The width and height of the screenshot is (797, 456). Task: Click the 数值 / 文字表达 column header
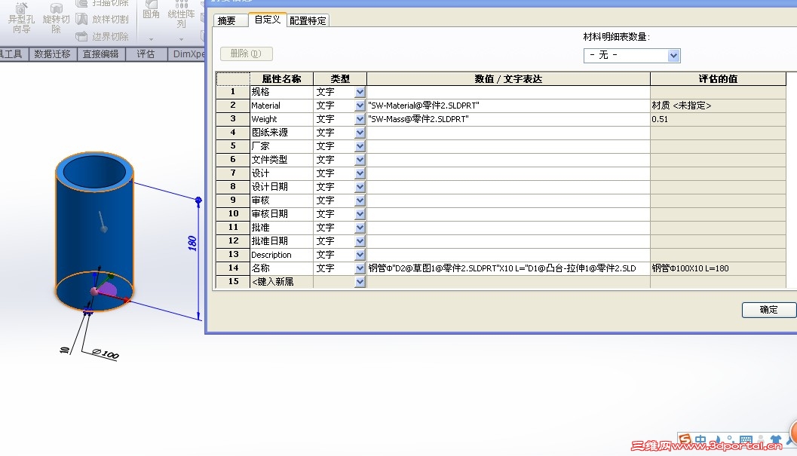(x=508, y=79)
